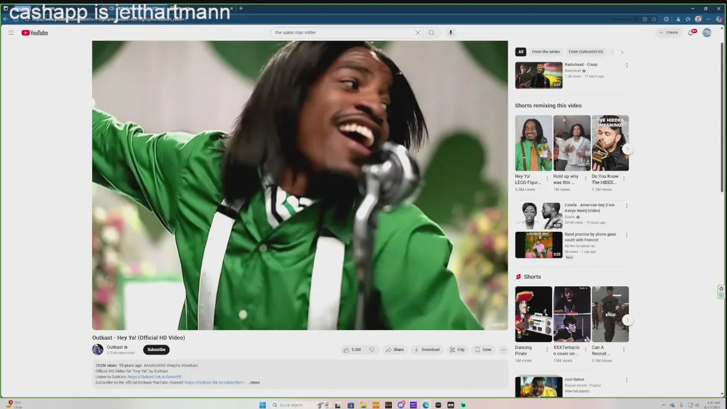Show next Shorts with arrow
Viewport: 727px width, 409px height.
click(627, 320)
